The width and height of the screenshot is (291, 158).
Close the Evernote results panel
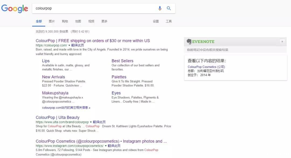click(x=282, y=41)
